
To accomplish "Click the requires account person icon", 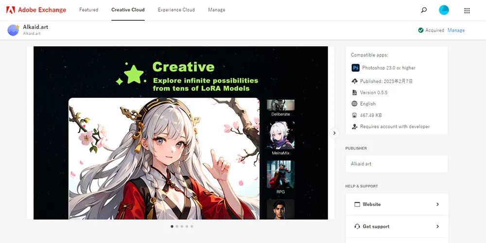I will click(355, 126).
